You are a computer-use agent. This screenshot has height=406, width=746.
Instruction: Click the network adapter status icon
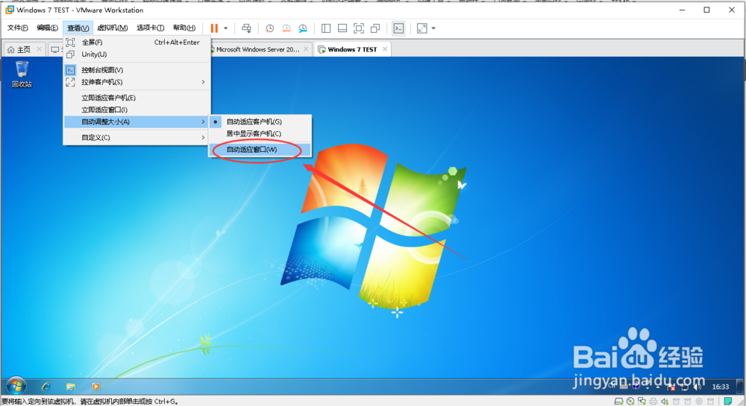click(642, 402)
